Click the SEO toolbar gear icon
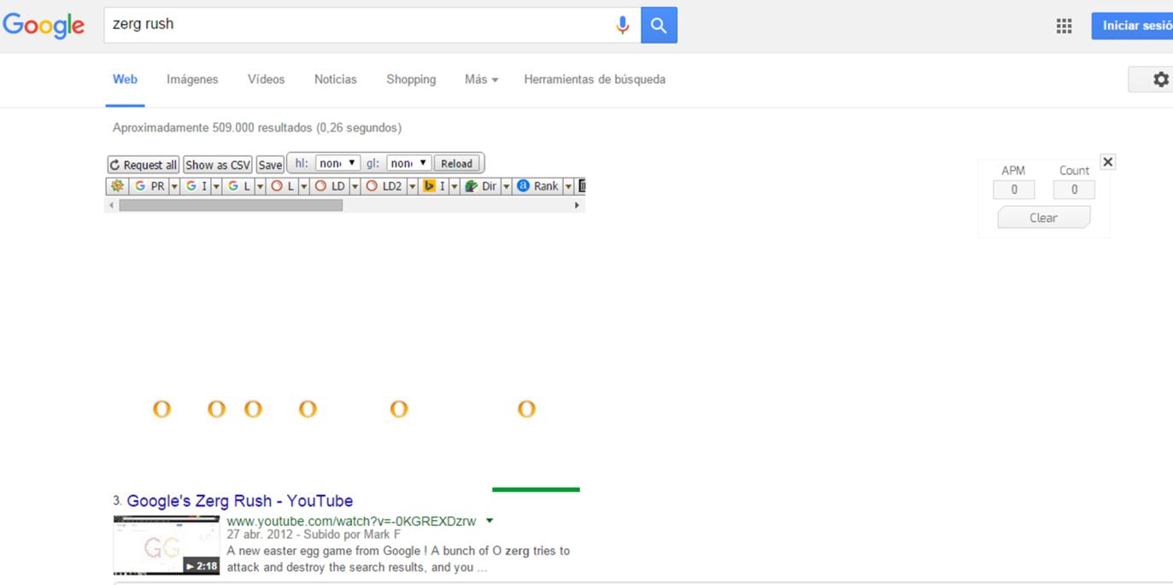This screenshot has width=1173, height=585. 117,185
